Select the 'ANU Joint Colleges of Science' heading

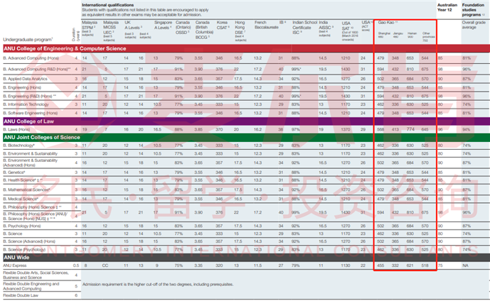click(42, 138)
